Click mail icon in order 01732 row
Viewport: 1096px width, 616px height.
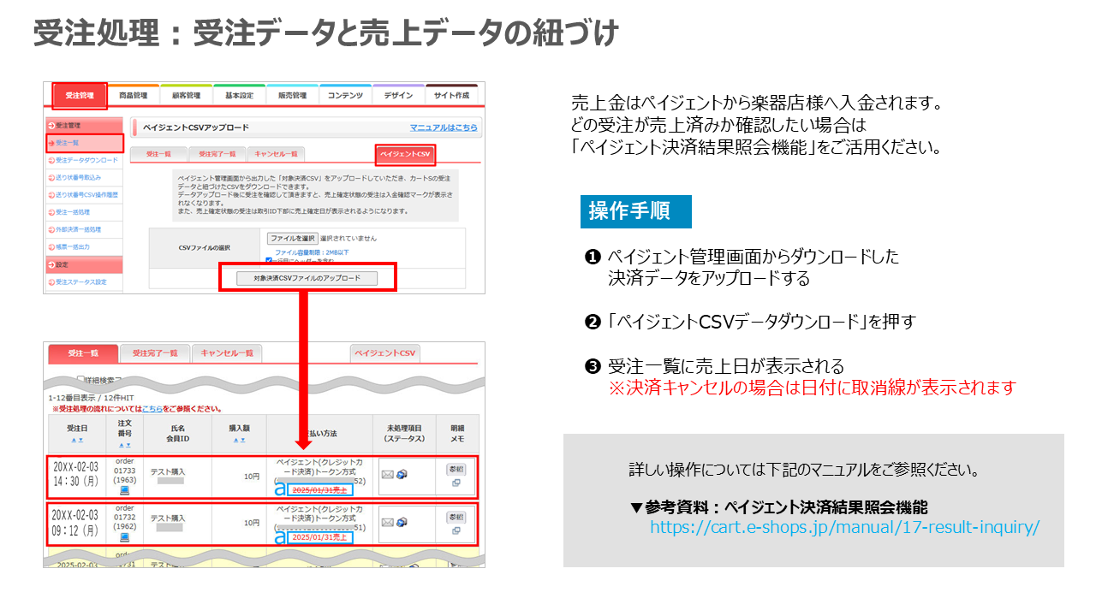click(x=387, y=523)
